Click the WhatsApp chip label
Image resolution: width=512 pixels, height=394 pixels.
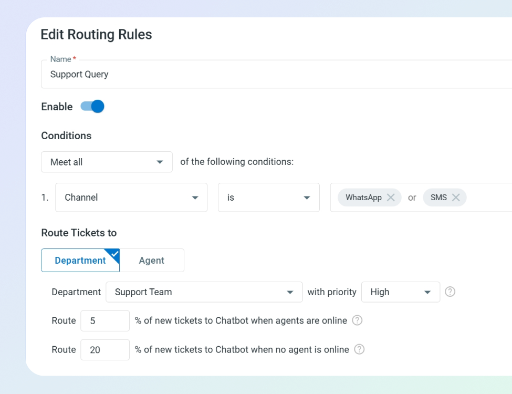363,198
